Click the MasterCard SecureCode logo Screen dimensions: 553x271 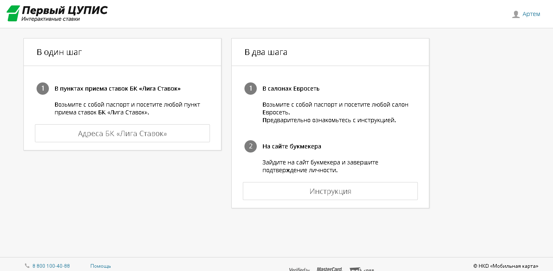[x=329, y=269]
